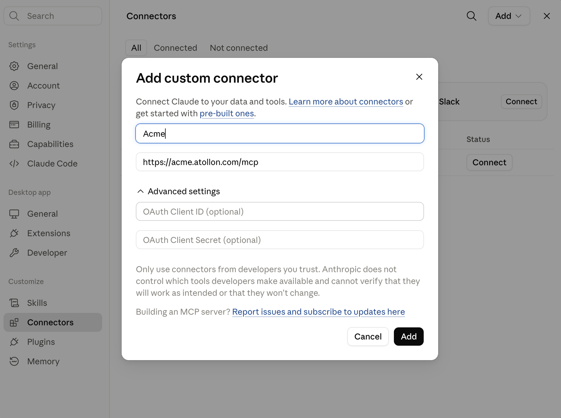Image resolution: width=561 pixels, height=418 pixels.
Task: Click the black Add button in the dialog
Action: pyautogui.click(x=409, y=337)
